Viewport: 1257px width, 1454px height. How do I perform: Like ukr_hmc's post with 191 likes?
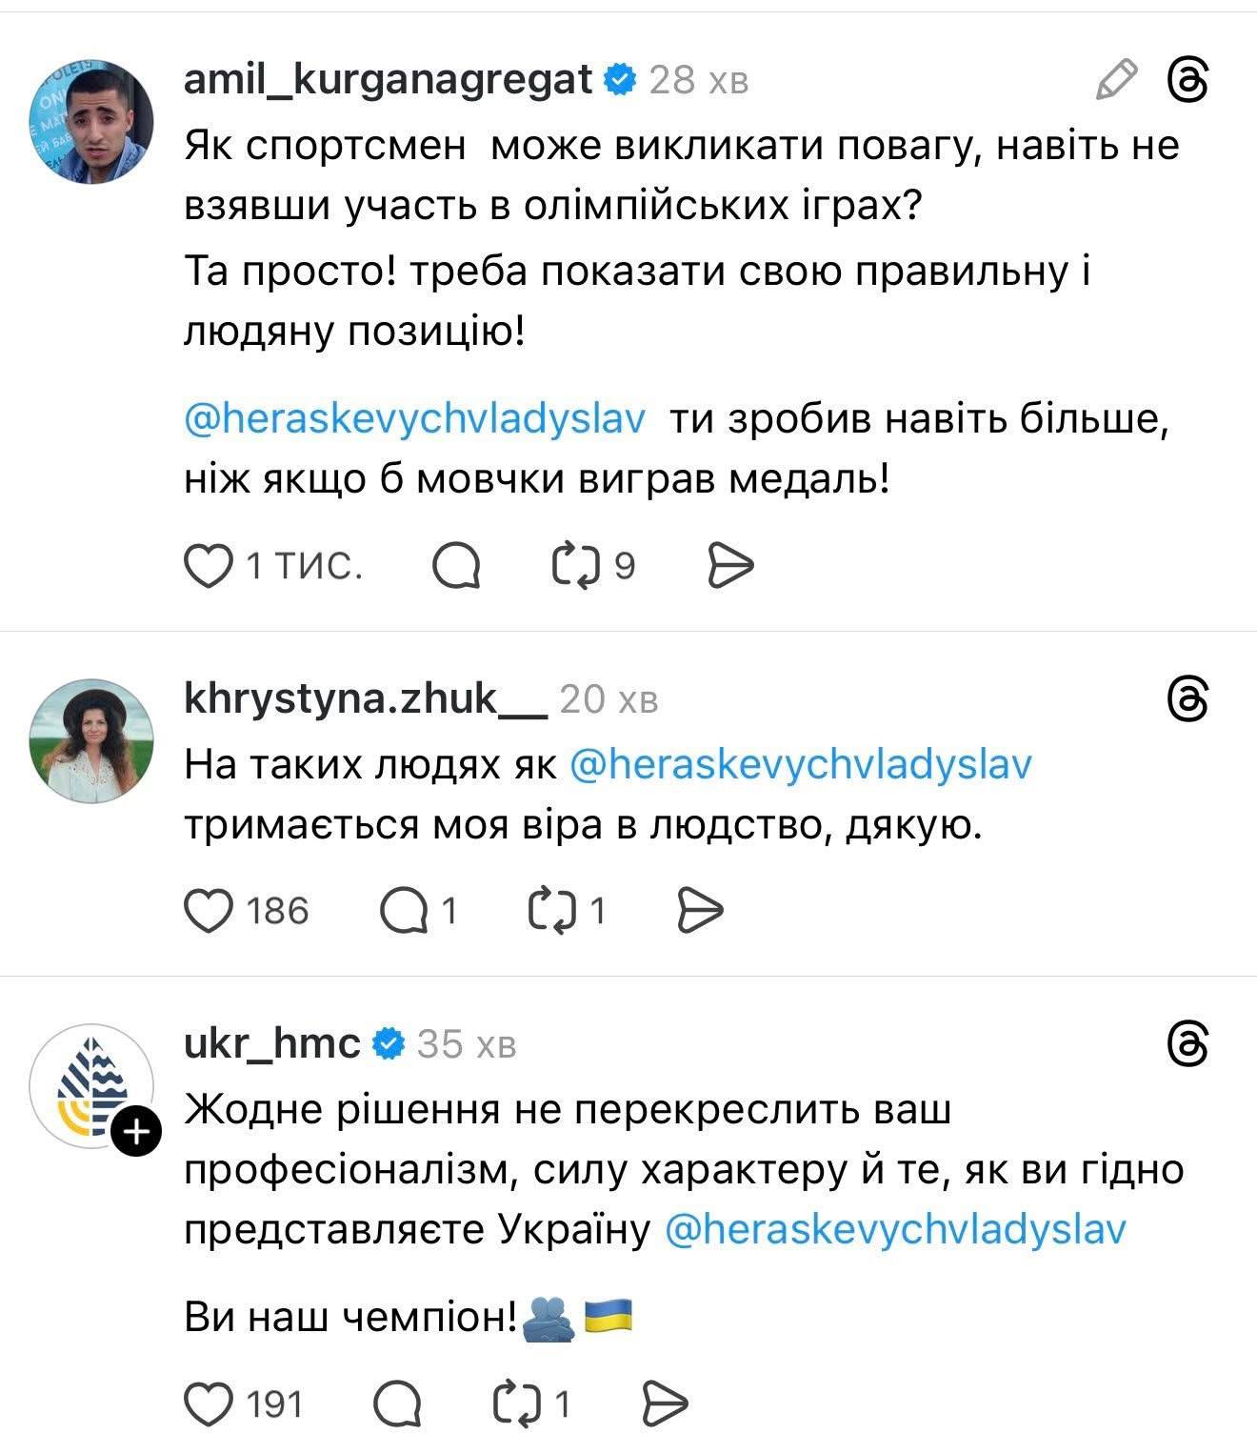pos(209,1404)
